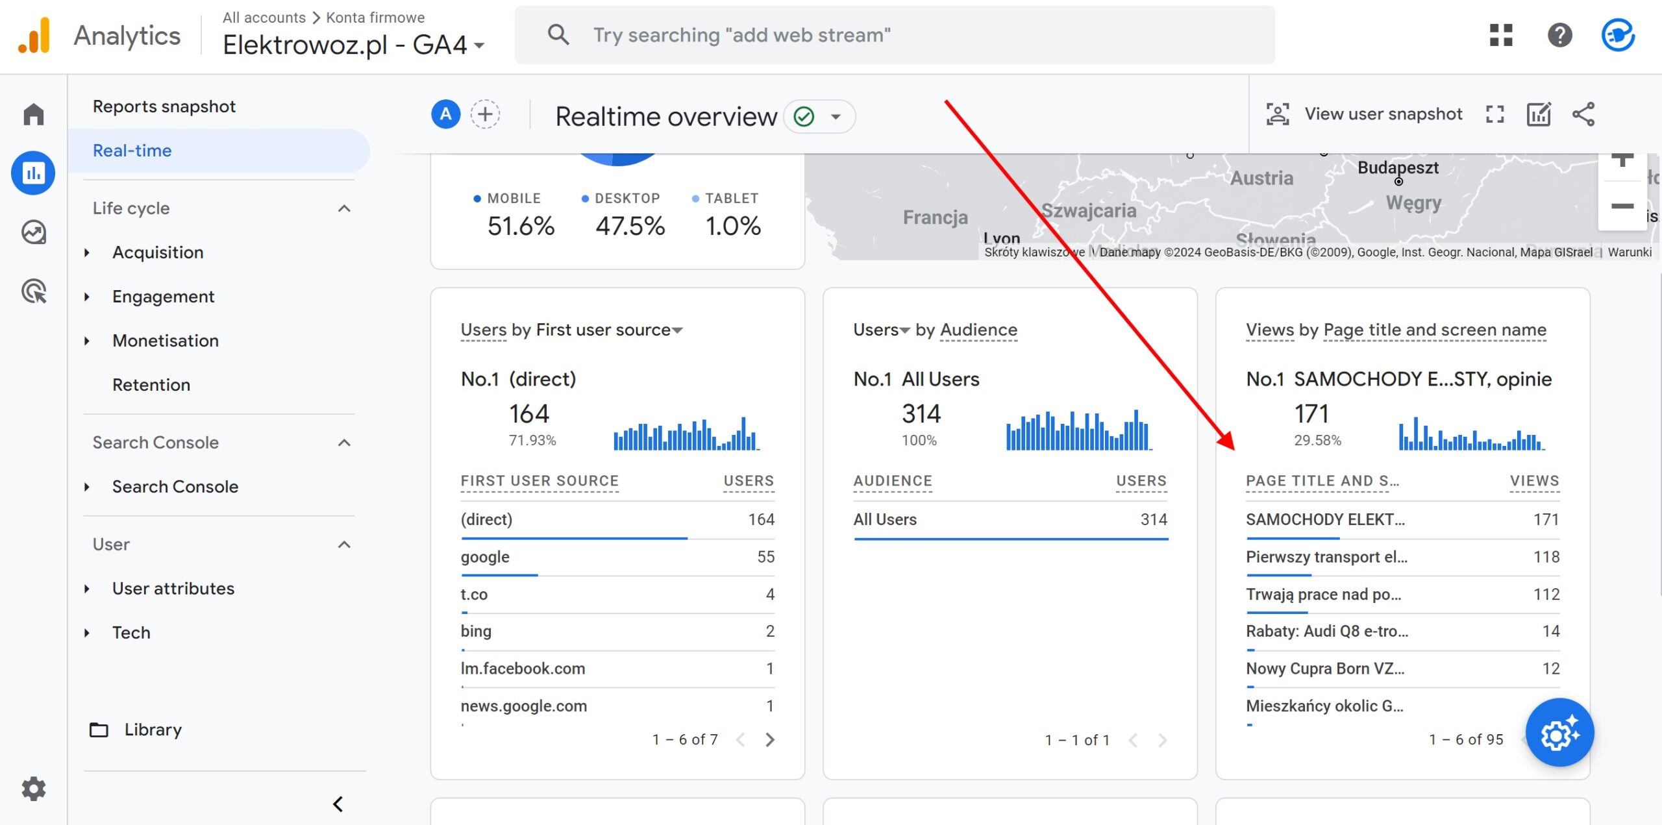Image resolution: width=1662 pixels, height=825 pixels.
Task: Collapse the User section
Action: 345,545
